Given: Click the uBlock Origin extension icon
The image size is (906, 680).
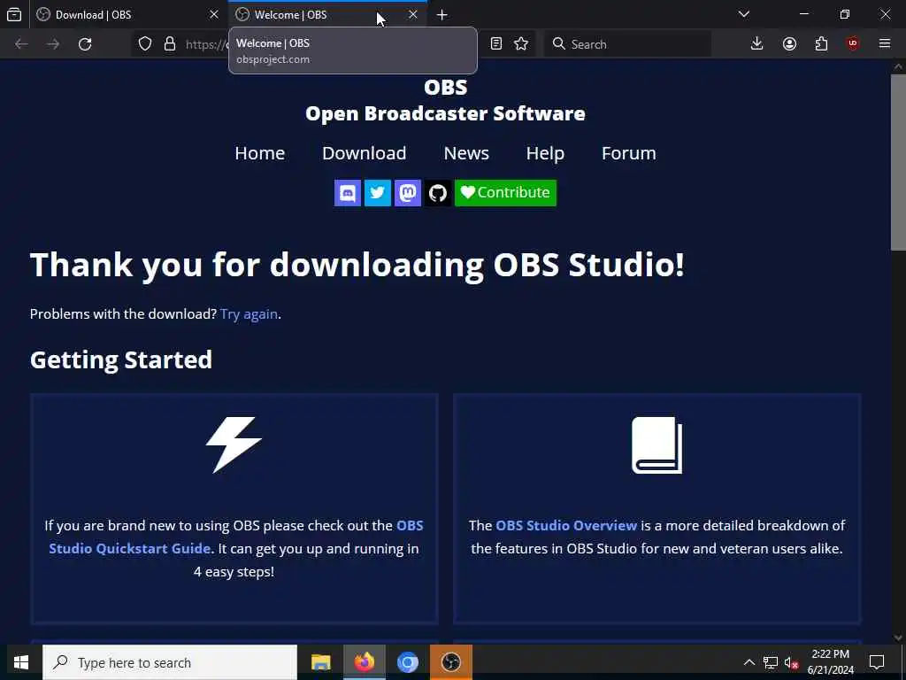Looking at the screenshot, I should tap(853, 44).
